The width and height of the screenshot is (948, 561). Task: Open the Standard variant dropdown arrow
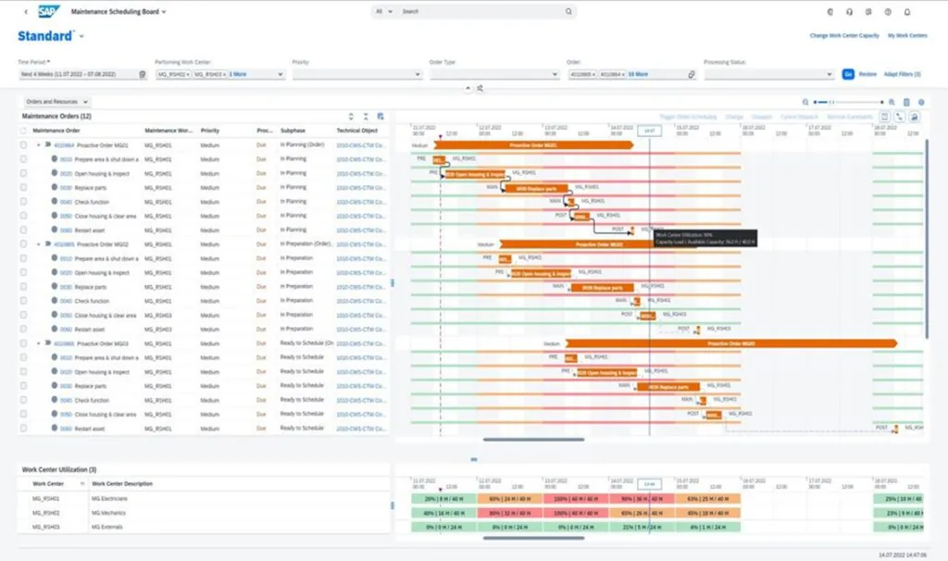(x=81, y=36)
